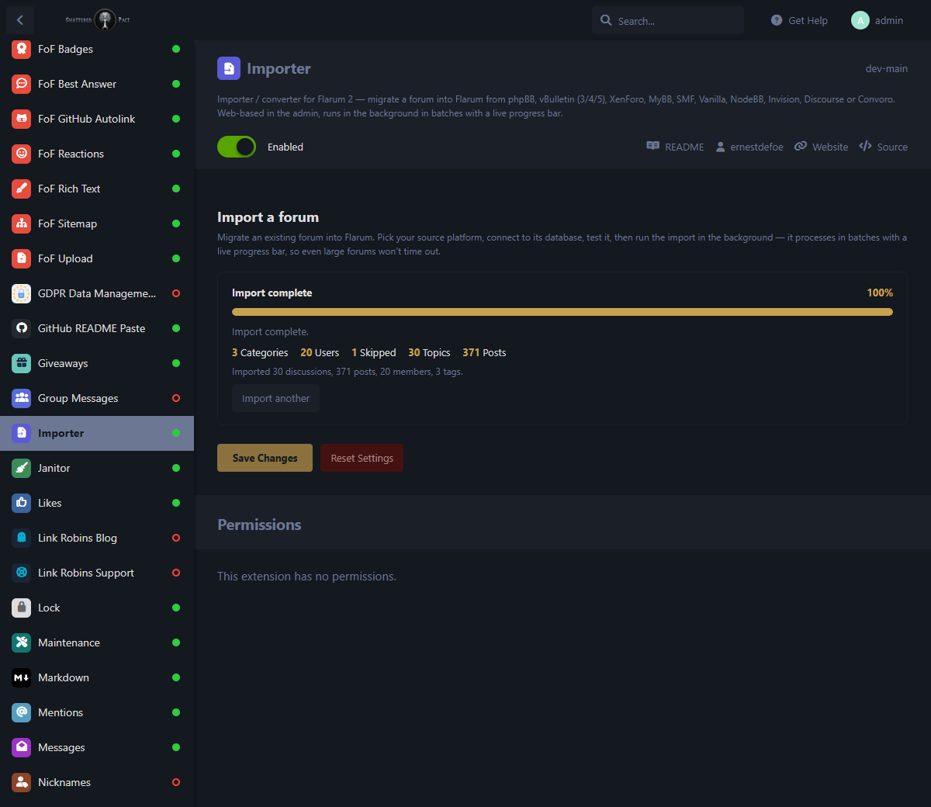Open Janitor in the sidebar list
931x807 pixels.
click(97, 468)
